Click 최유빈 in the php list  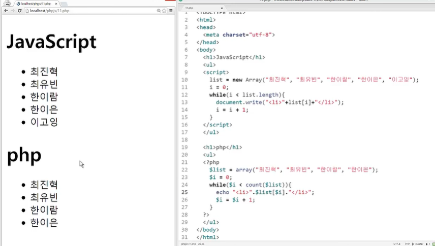click(44, 197)
